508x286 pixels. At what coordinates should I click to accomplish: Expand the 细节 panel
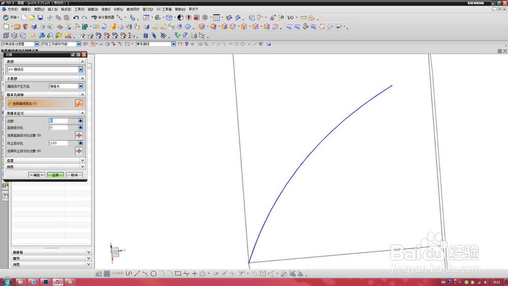[x=88, y=258]
